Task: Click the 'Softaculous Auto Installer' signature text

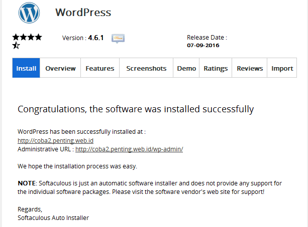Action: 53,218
